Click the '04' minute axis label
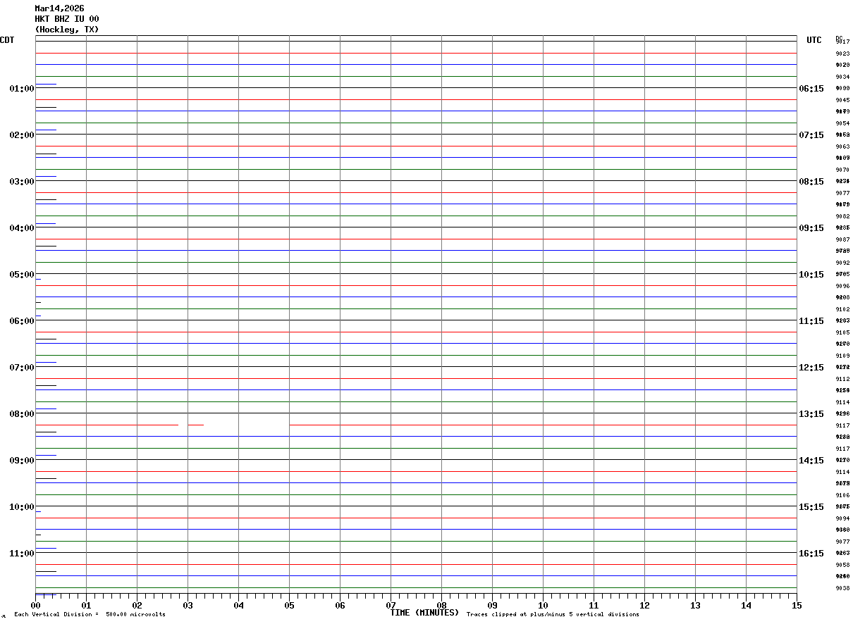The image size is (853, 624). pos(238,605)
